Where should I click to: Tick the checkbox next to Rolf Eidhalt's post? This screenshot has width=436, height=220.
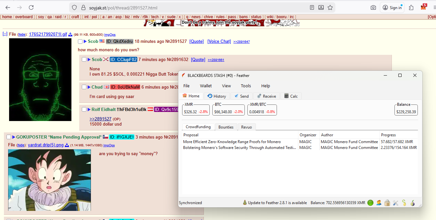[x=84, y=110]
